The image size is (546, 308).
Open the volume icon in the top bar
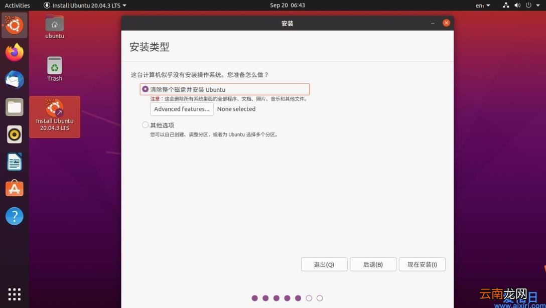pyautogui.click(x=517, y=5)
